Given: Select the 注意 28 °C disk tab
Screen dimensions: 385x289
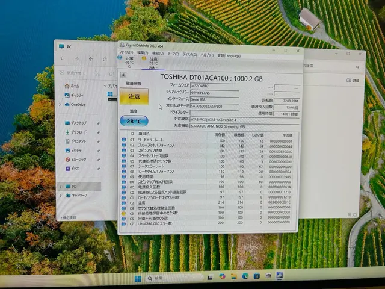Looking at the screenshot, I should 153,63.
